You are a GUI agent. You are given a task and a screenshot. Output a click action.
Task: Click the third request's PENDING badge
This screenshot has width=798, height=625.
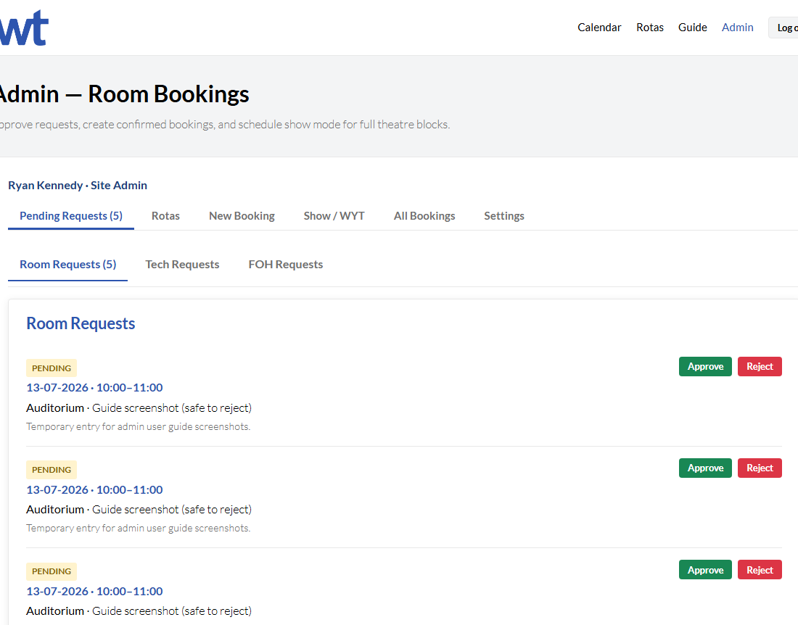[x=52, y=571]
